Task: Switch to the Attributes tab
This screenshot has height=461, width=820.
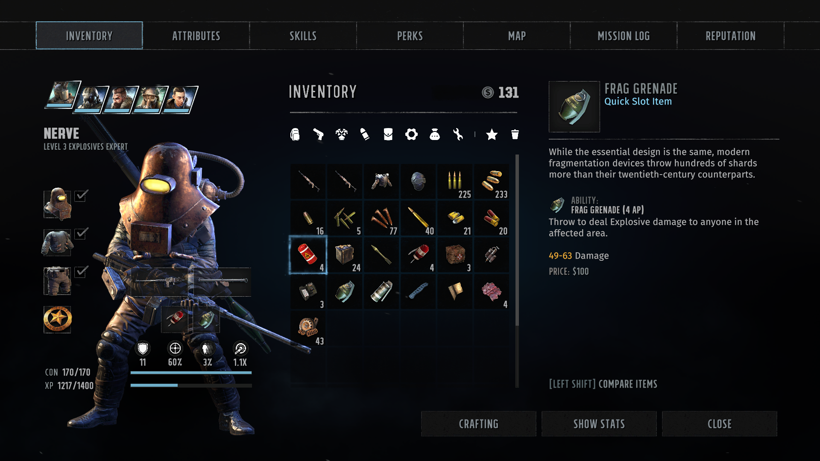Action: [x=196, y=36]
